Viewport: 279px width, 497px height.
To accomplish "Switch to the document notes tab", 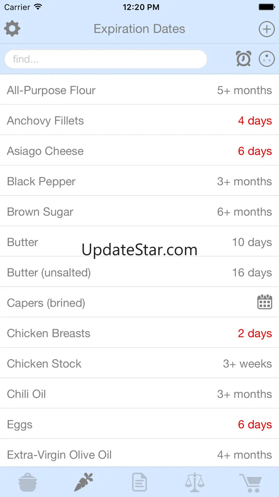I will 139,482.
